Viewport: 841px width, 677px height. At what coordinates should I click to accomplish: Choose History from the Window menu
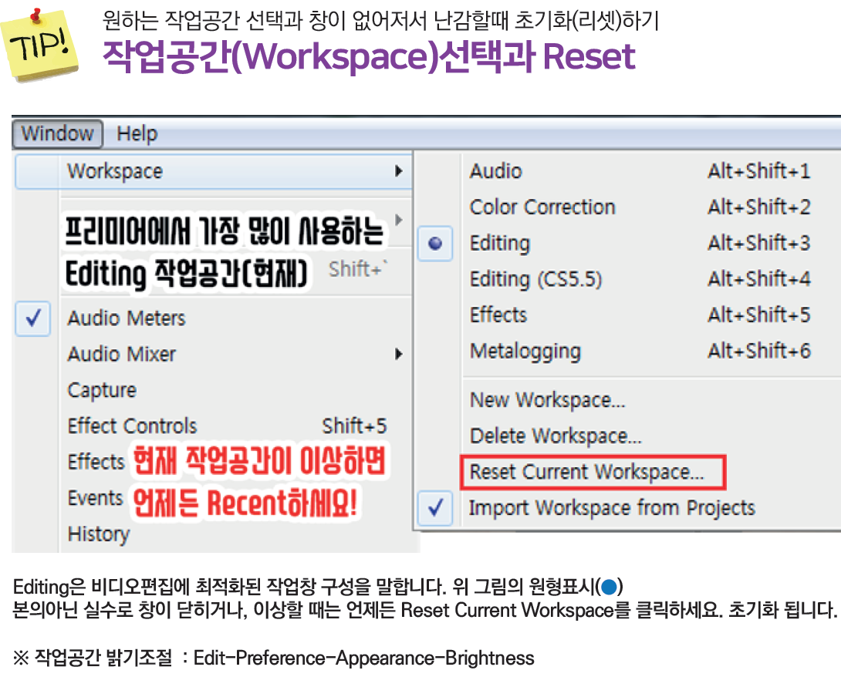coord(99,534)
